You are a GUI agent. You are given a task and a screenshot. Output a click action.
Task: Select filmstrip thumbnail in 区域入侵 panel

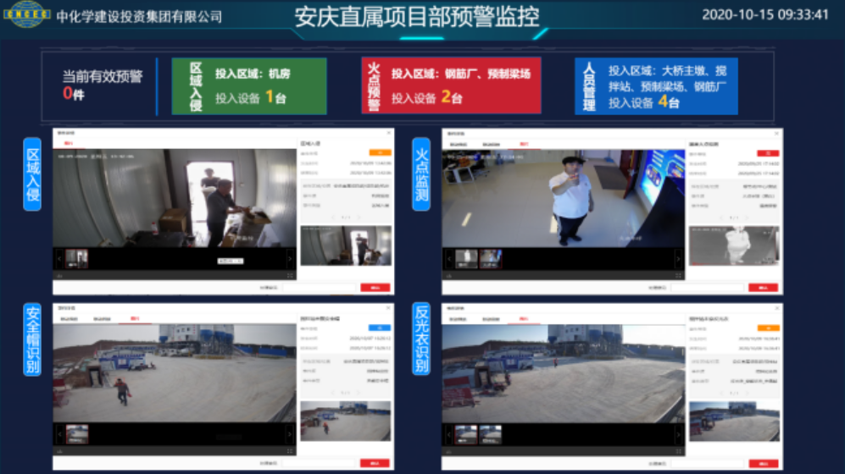click(76, 259)
